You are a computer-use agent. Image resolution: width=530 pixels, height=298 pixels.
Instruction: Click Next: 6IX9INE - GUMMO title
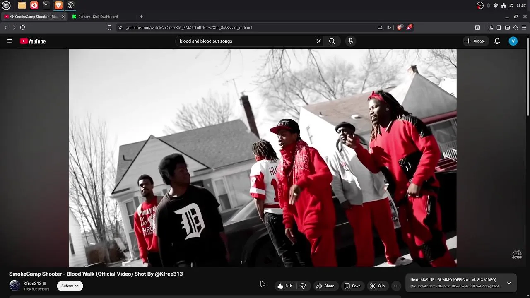453,280
